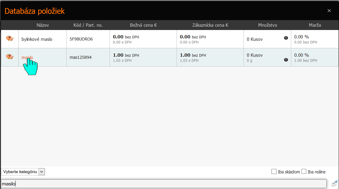This screenshot has height=189, width=339.
Task: Select the Zákaznícka cena € column header
Action: click(210, 25)
